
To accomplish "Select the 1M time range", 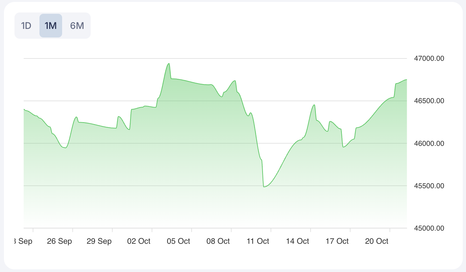I will pyautogui.click(x=51, y=26).
